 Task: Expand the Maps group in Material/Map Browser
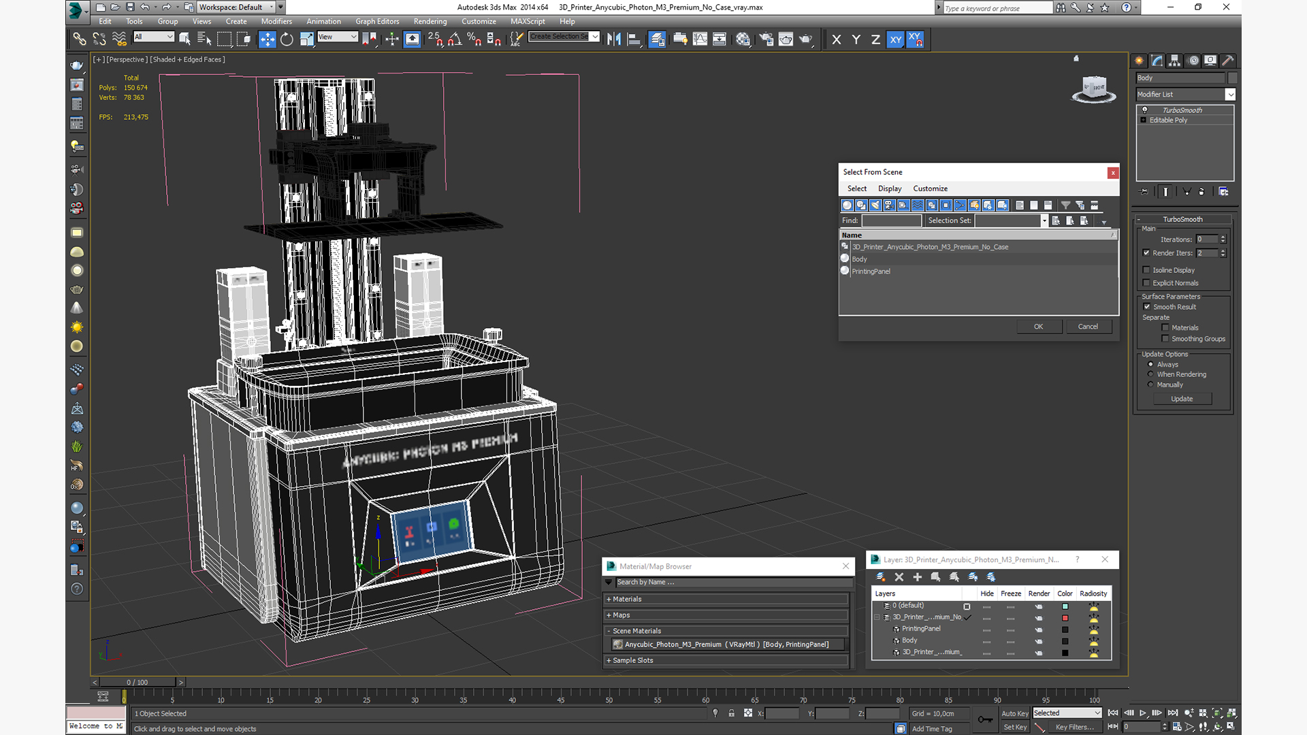[x=727, y=615]
